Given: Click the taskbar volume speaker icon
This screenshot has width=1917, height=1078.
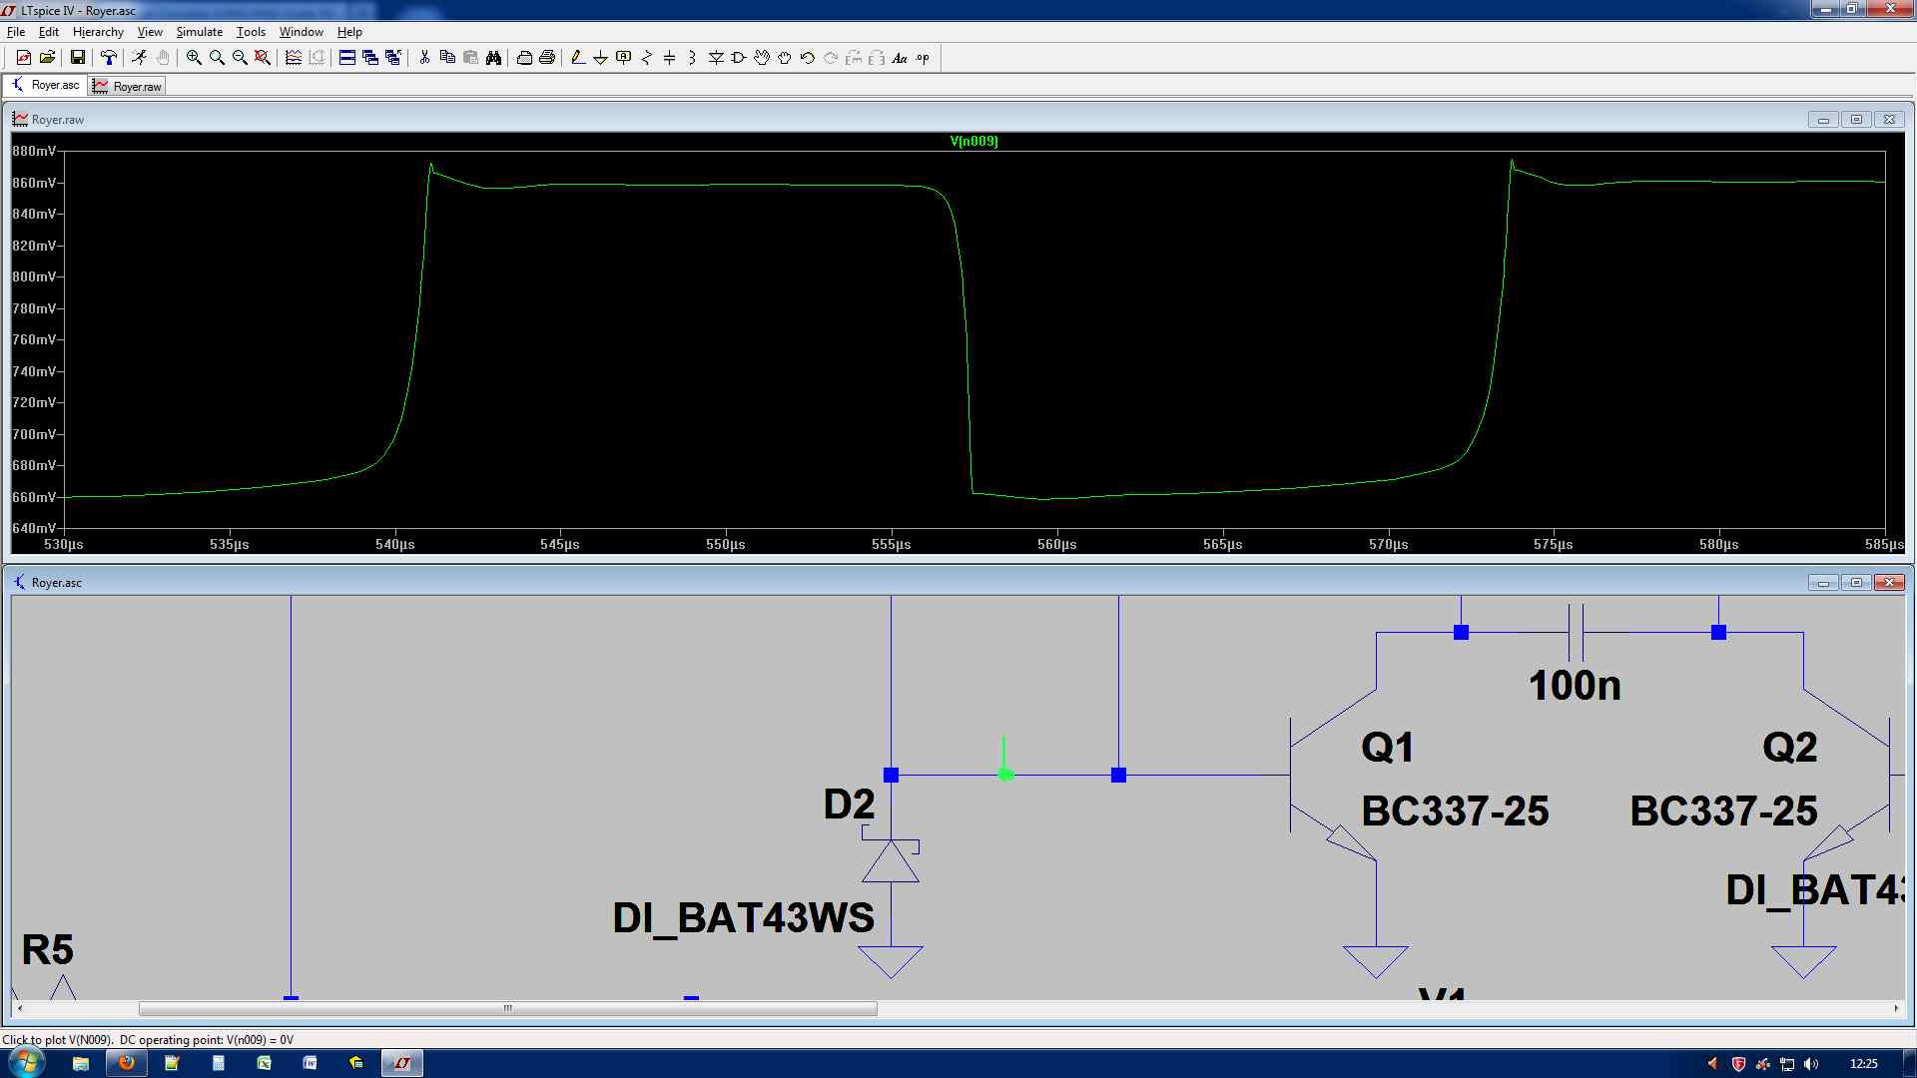Looking at the screenshot, I should coord(1811,1064).
